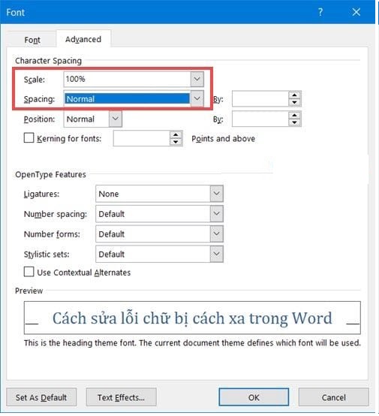The image size is (379, 416).
Task: Decrease kerning points with down arrow
Action: [x=176, y=142]
